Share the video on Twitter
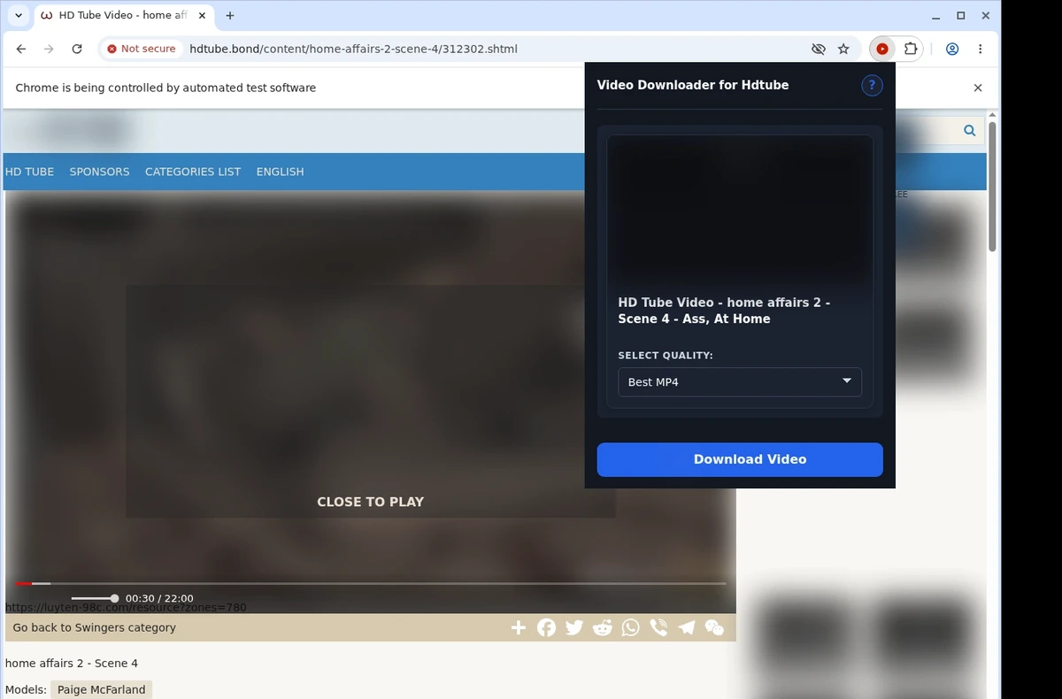This screenshot has width=1062, height=699. point(574,627)
